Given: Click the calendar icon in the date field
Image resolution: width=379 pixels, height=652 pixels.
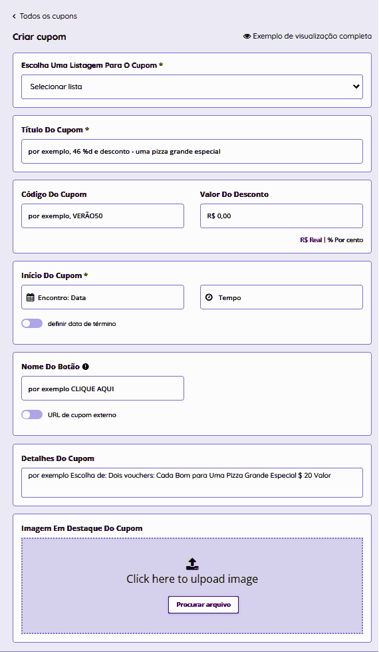Looking at the screenshot, I should point(31,297).
